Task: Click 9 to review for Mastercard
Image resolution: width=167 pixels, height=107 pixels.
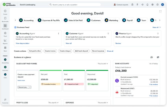Action: click(153, 96)
